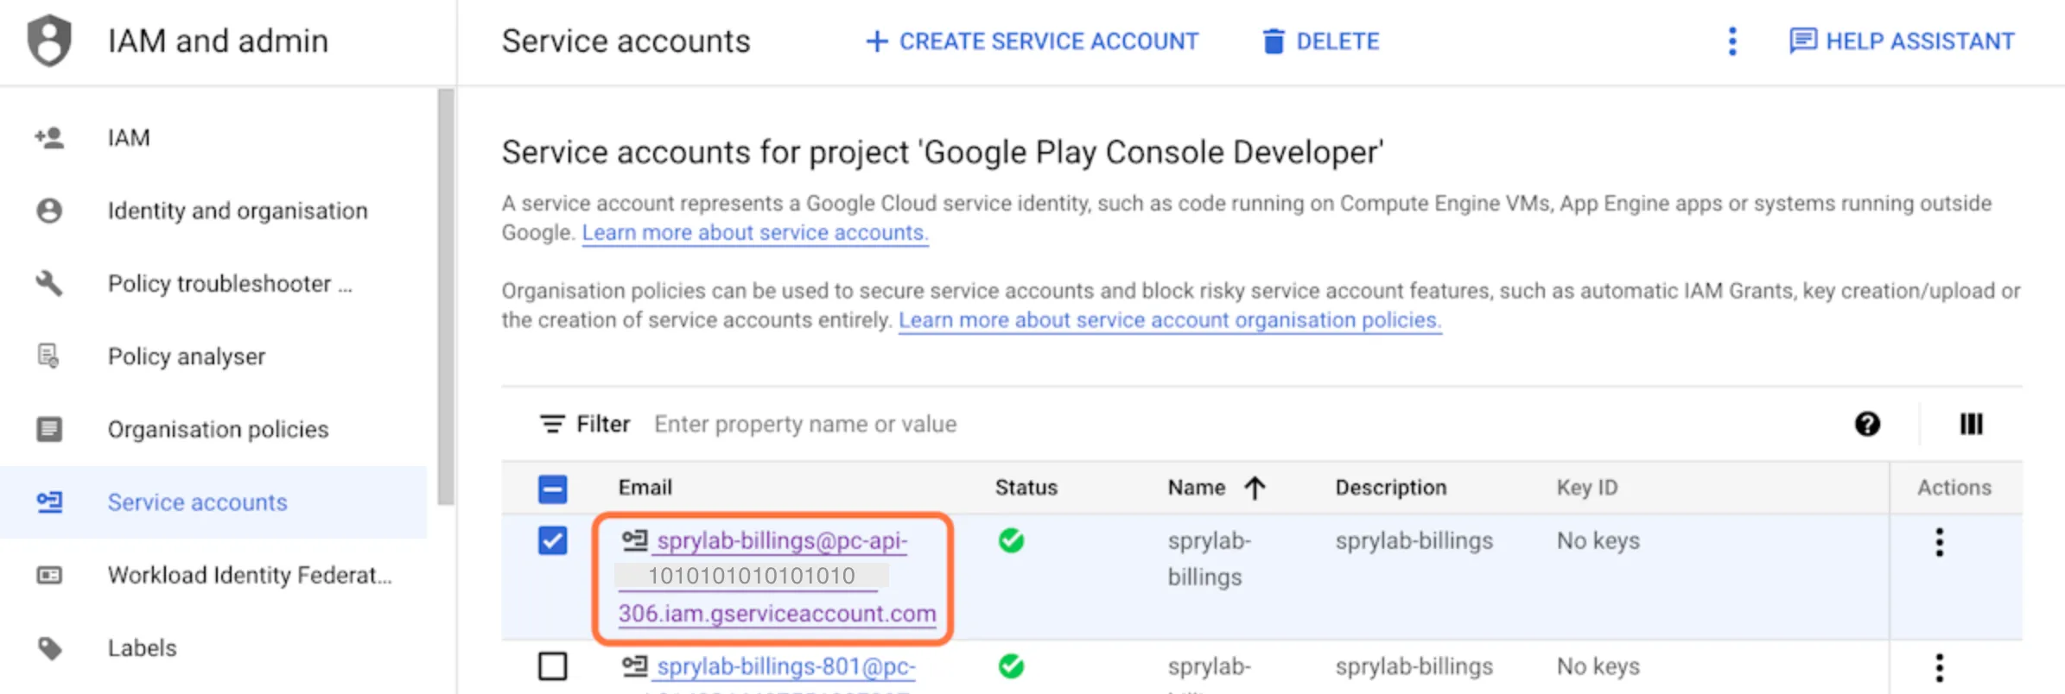Toggle the select-all header checkbox

tap(552, 489)
